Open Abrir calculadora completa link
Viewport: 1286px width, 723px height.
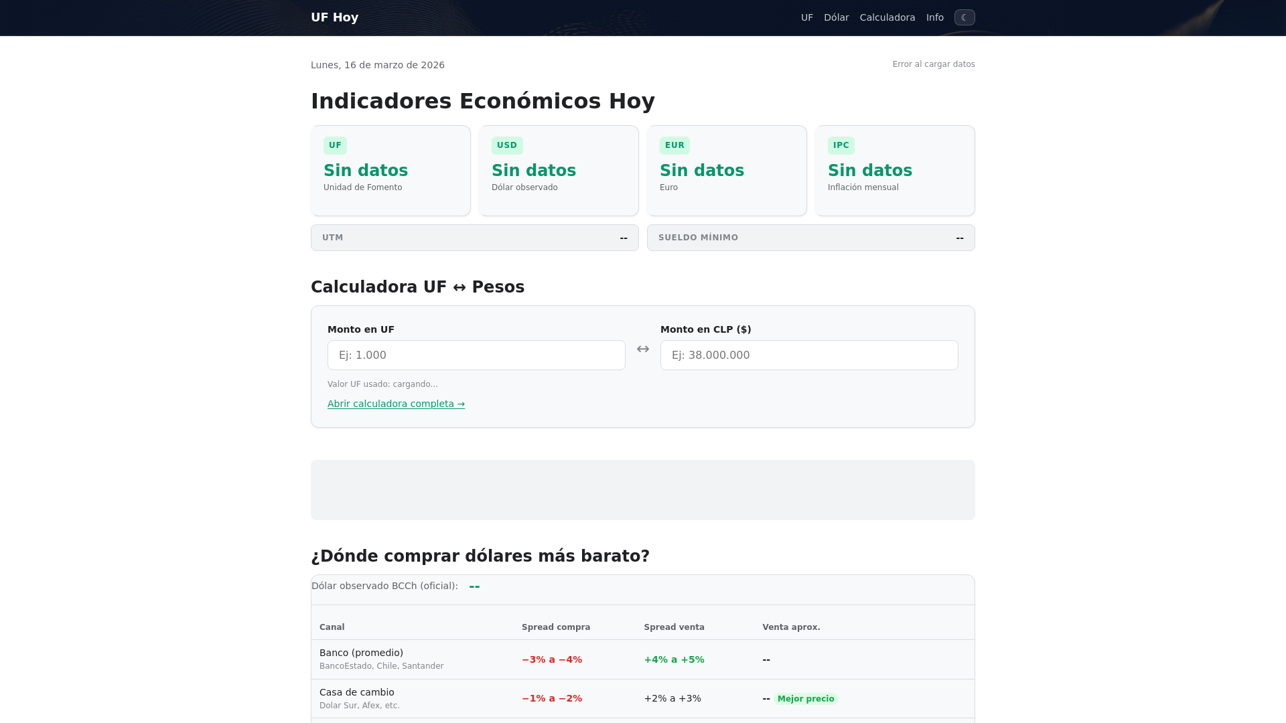[396, 404]
